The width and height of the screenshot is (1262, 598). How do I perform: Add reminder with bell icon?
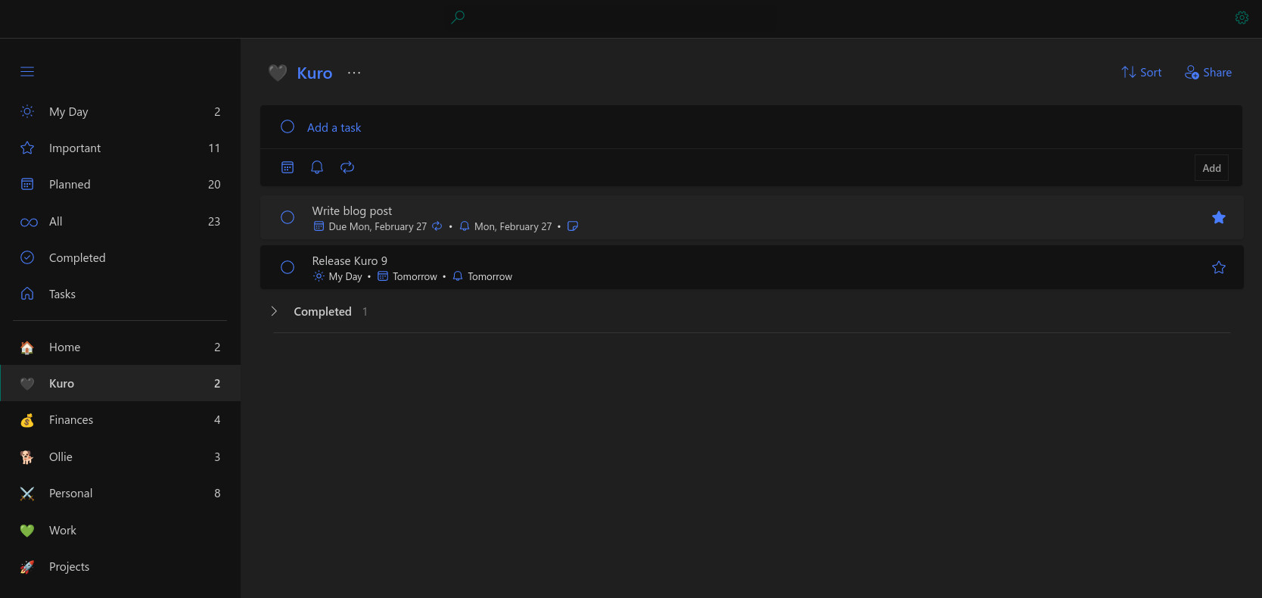pyautogui.click(x=317, y=167)
